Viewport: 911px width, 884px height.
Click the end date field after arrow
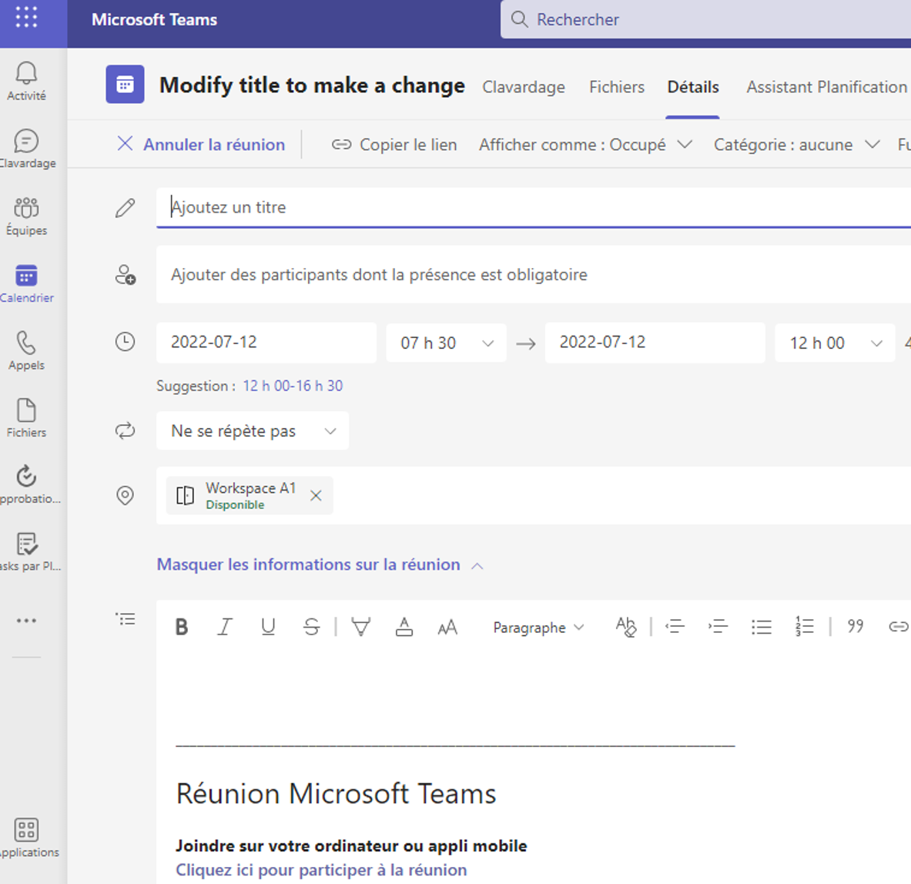point(655,342)
